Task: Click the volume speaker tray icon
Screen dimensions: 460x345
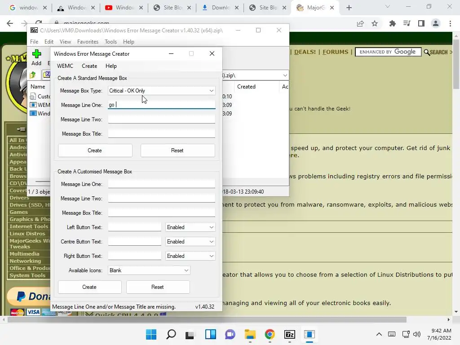Action: point(417,334)
